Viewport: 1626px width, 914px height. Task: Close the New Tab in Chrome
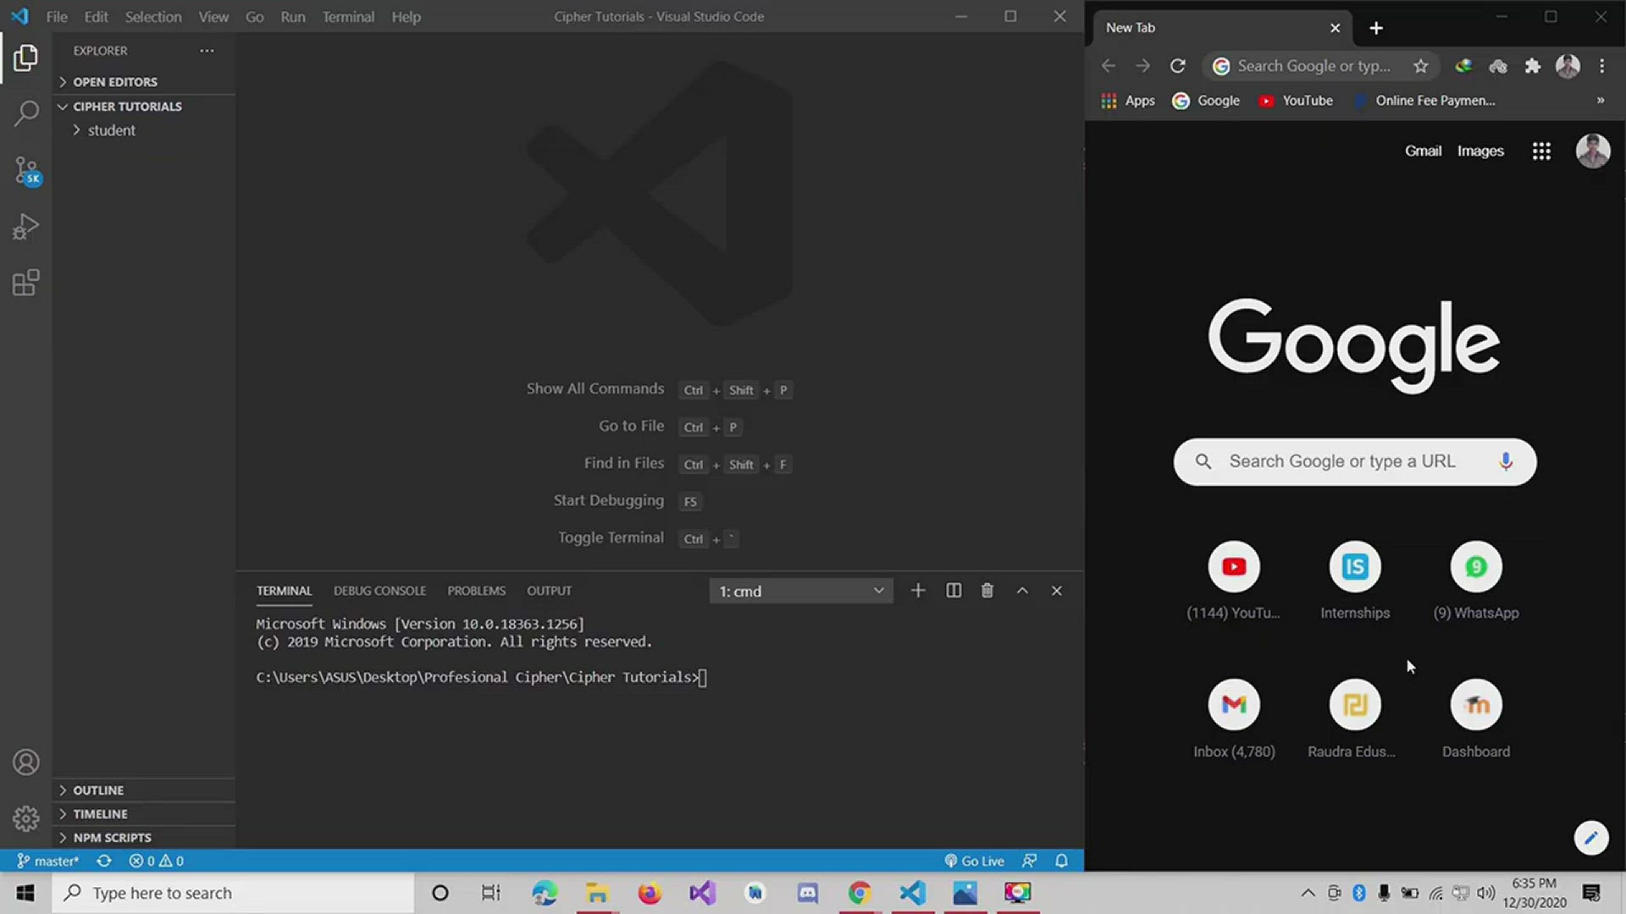1336,28
